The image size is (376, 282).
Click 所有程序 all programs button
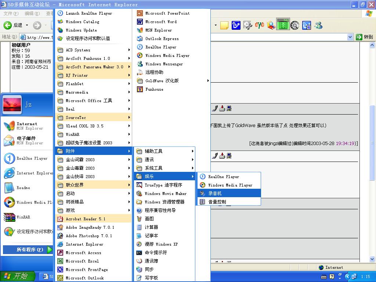pos(28,250)
